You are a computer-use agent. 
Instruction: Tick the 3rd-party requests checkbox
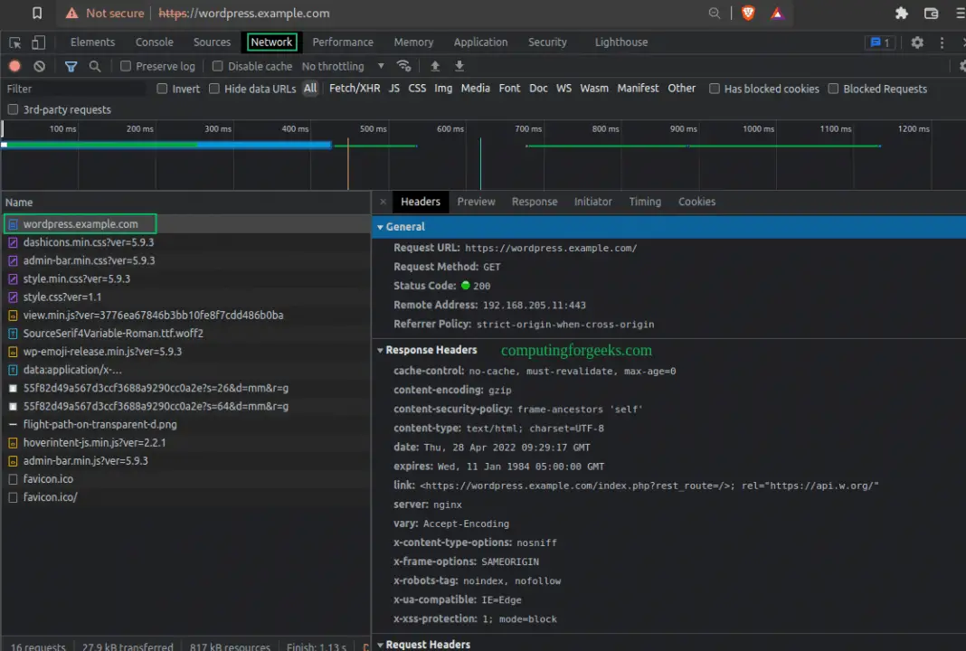(13, 109)
